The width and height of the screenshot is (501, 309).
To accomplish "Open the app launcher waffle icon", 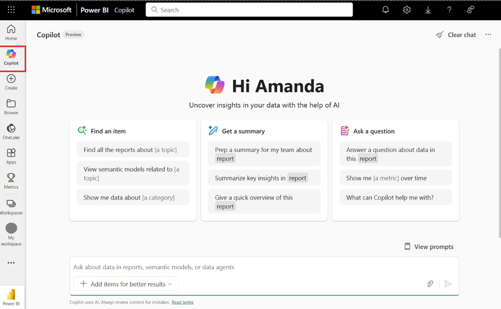I will point(11,10).
